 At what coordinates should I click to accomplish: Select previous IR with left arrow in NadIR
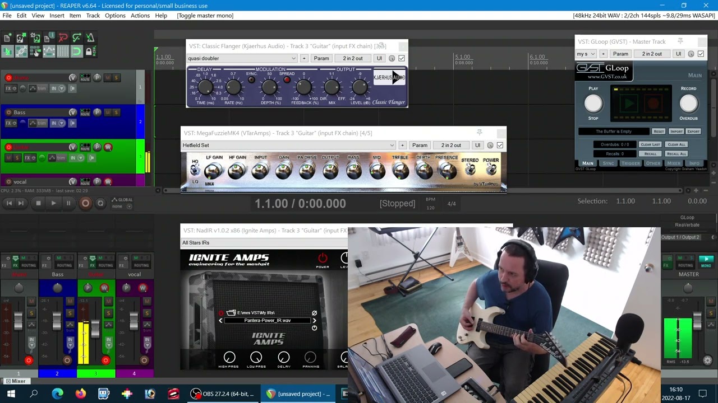pos(220,321)
